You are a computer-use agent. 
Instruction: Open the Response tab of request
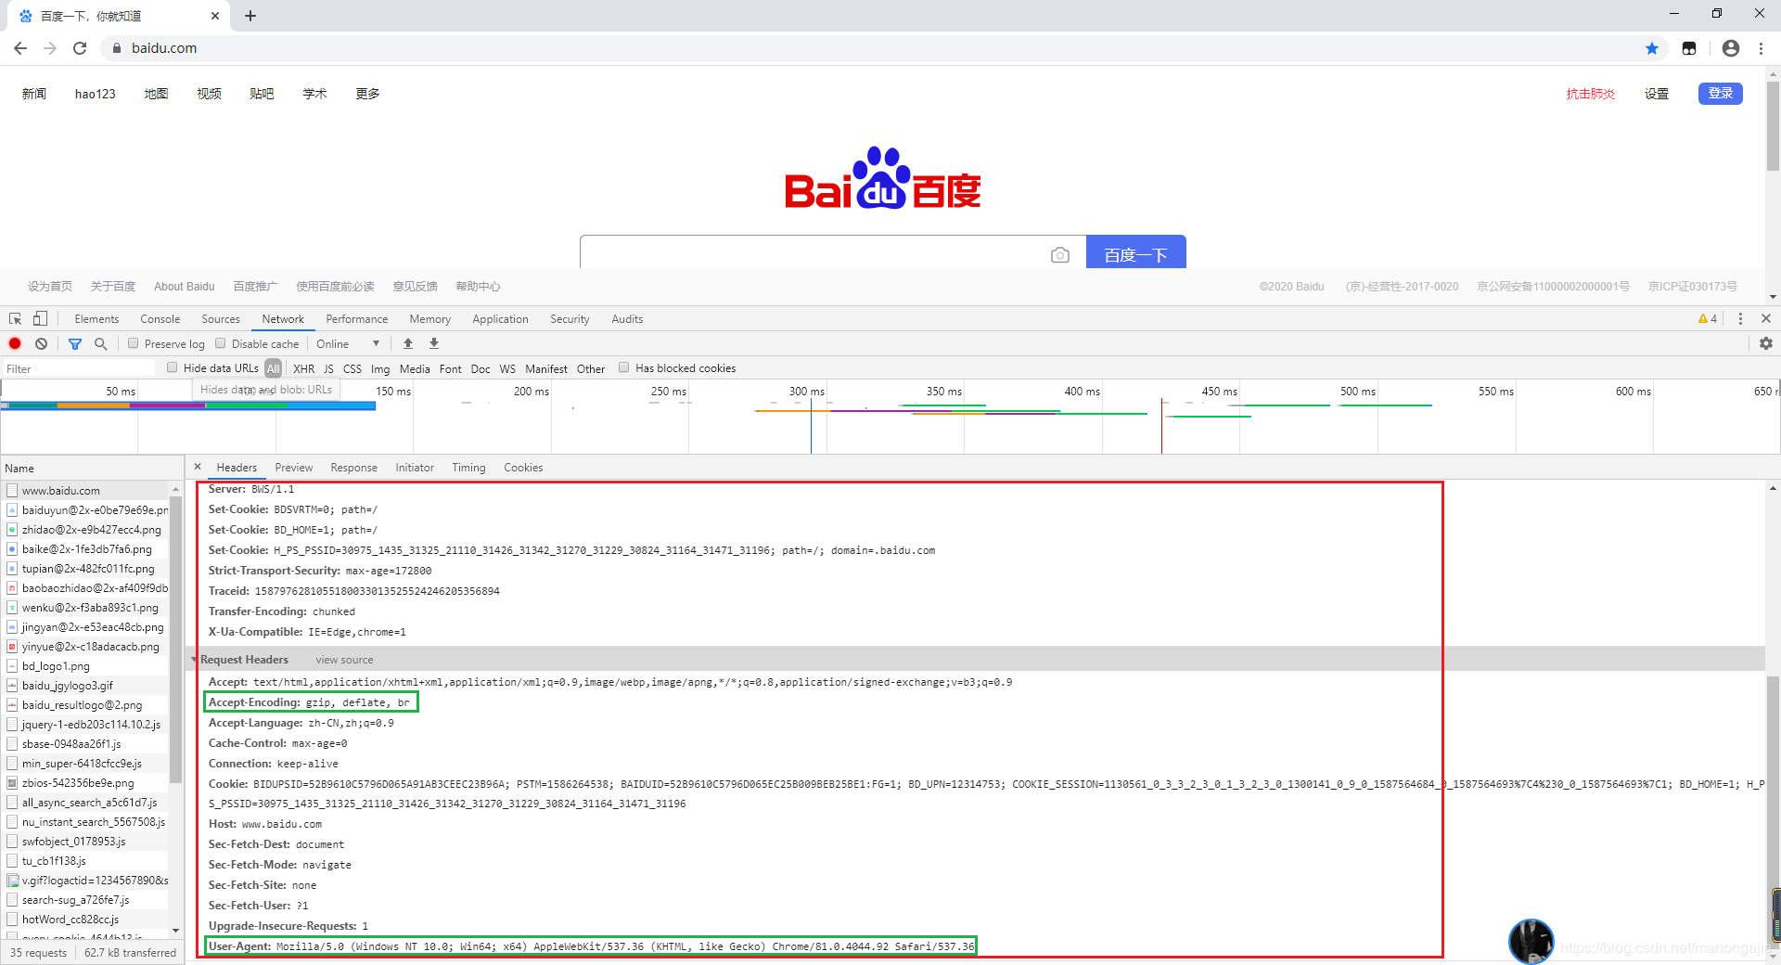click(354, 467)
